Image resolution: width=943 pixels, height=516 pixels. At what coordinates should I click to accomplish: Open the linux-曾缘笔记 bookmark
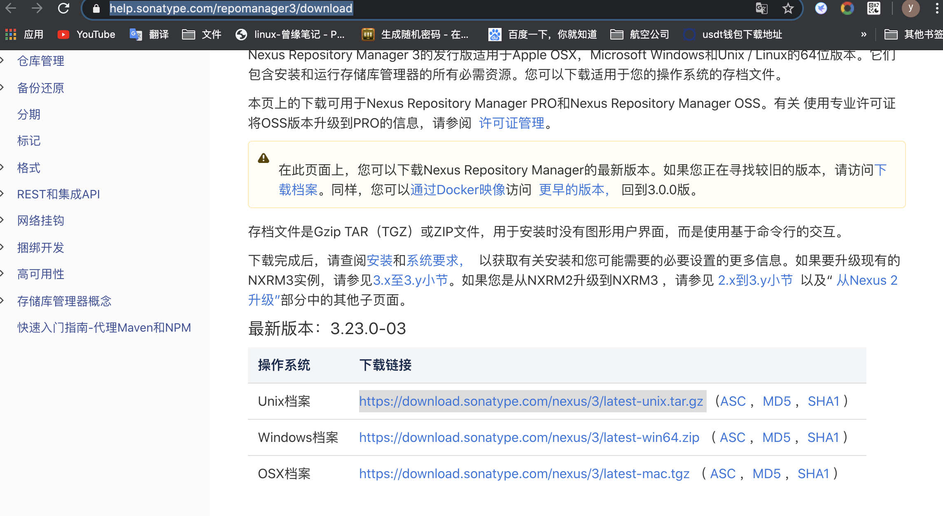[290, 35]
